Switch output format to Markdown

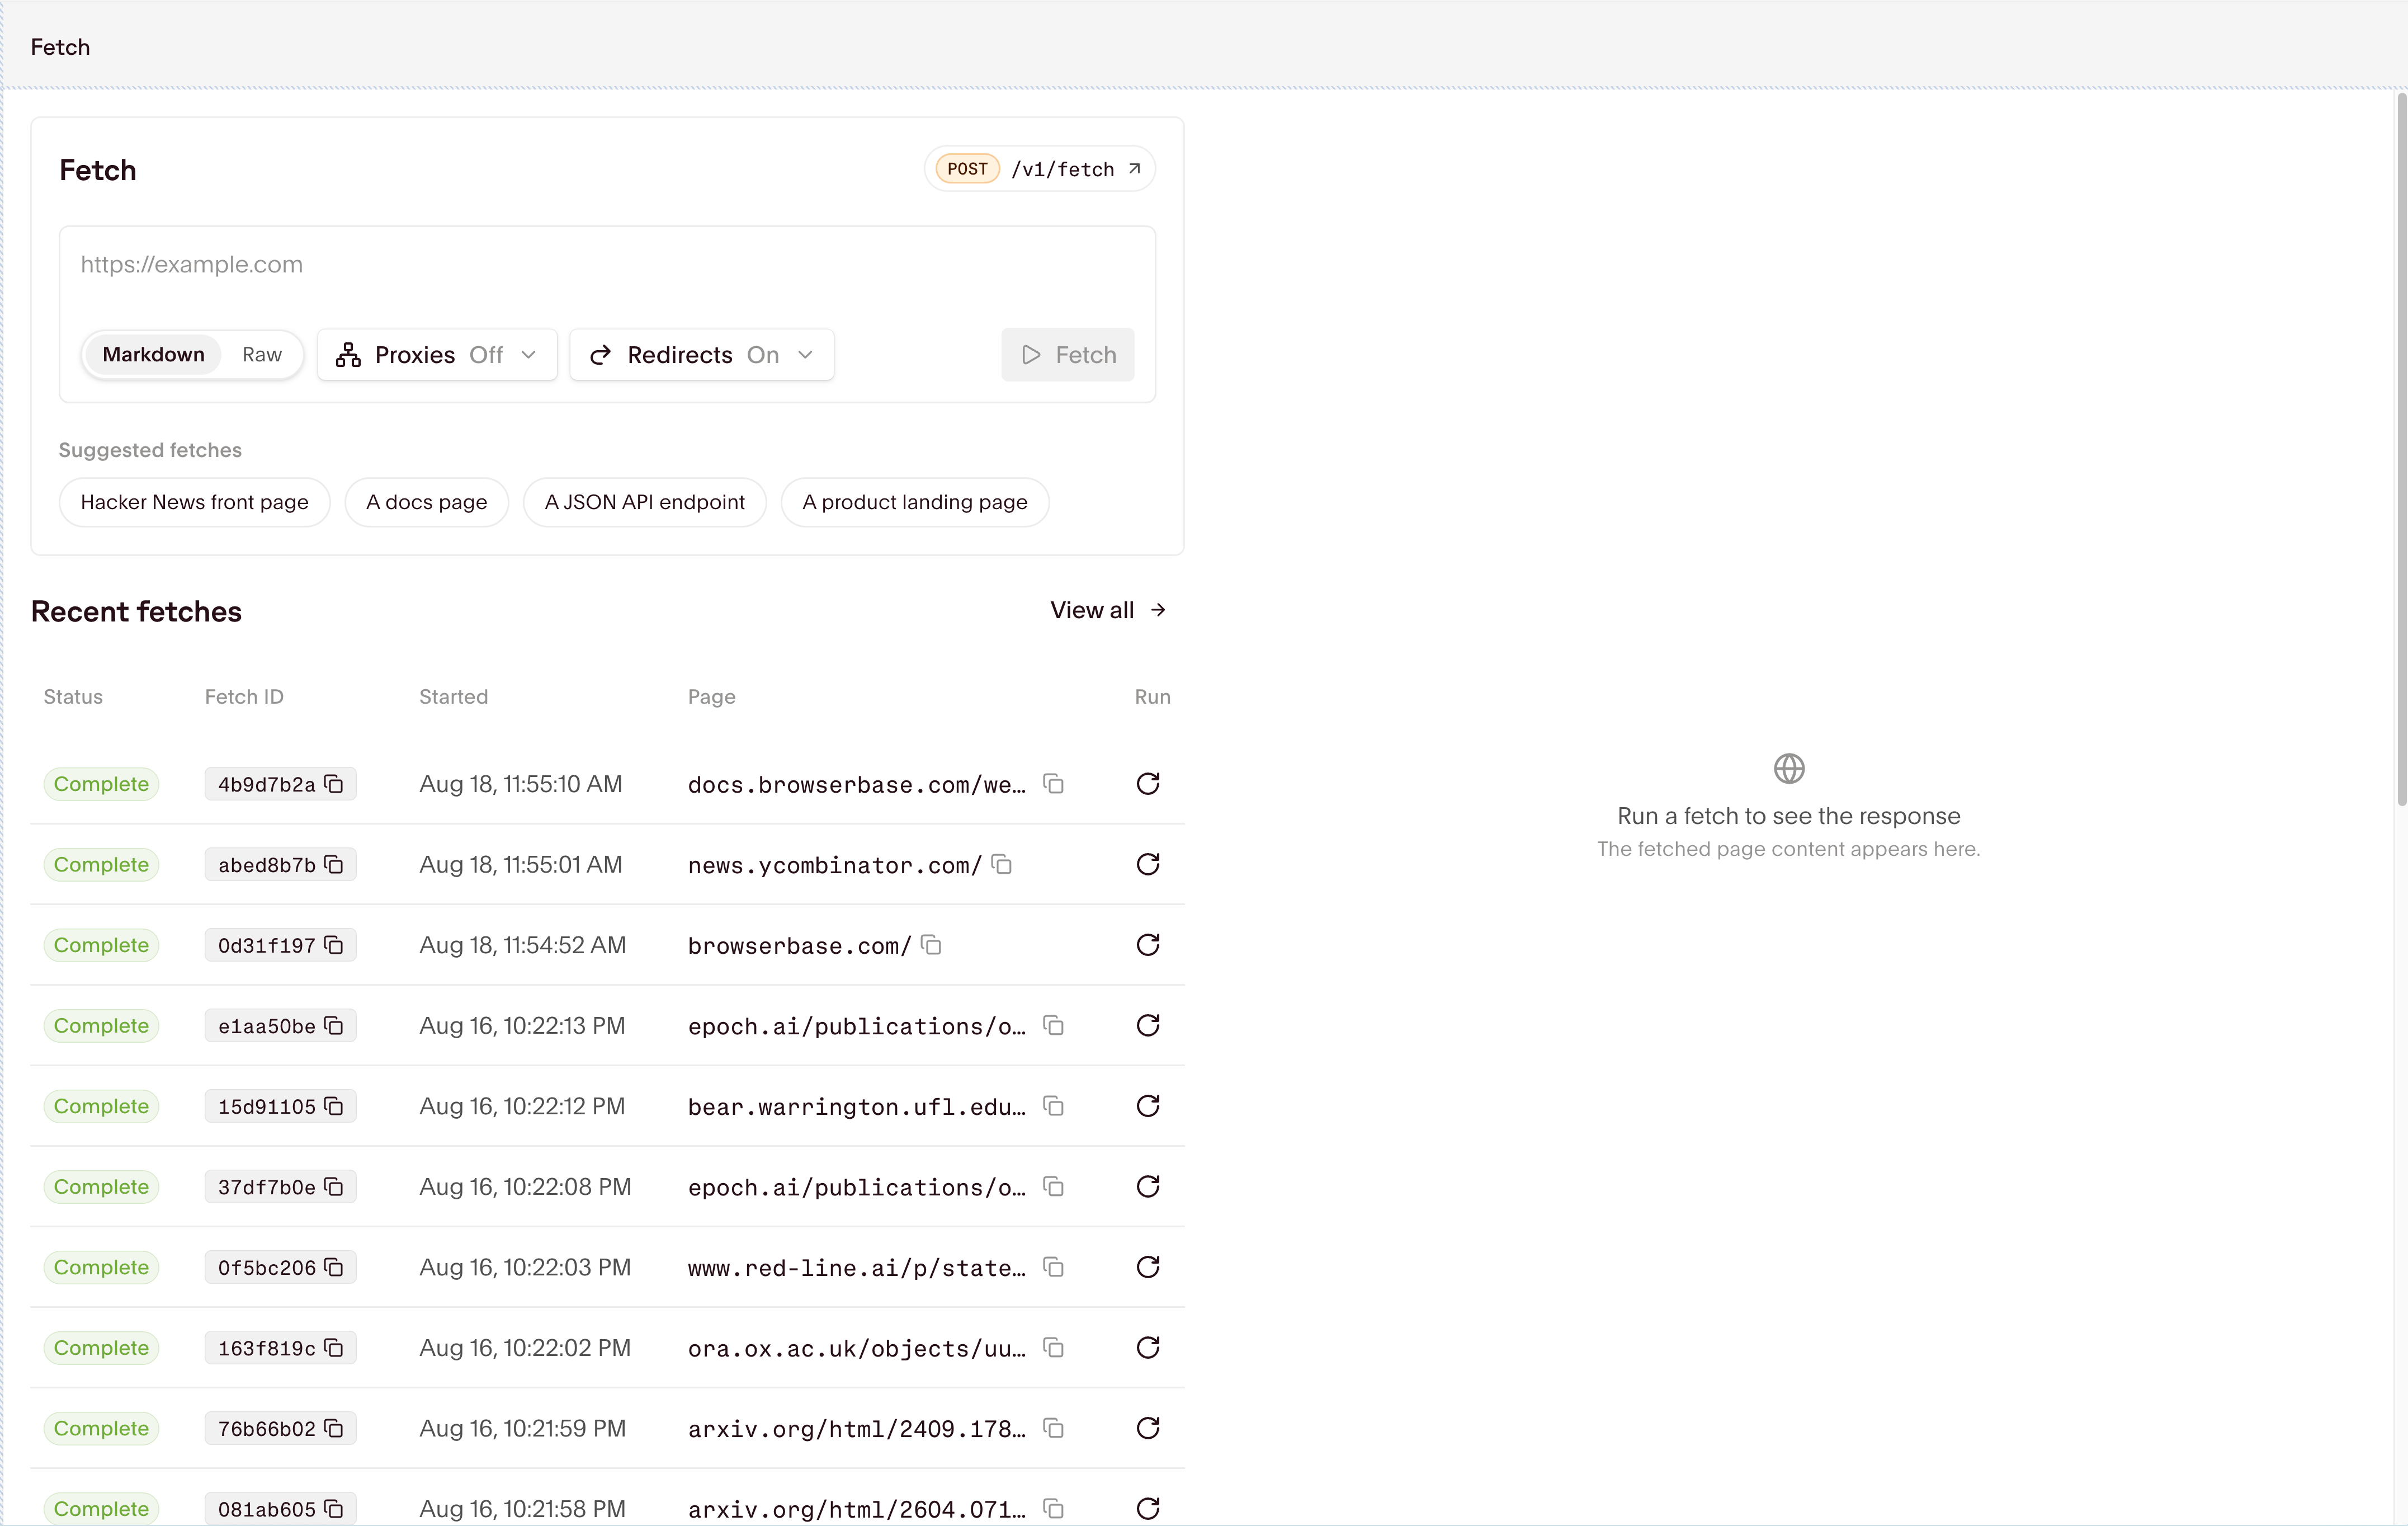pos(153,355)
